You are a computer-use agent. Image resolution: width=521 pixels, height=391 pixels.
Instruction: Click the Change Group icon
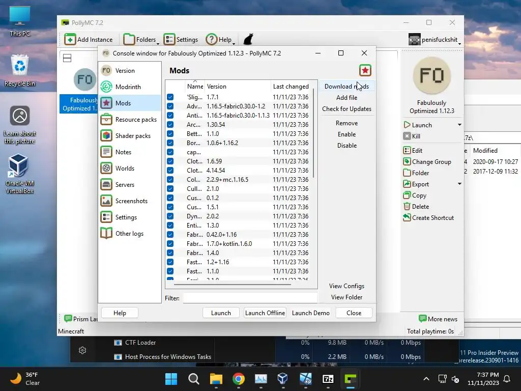407,161
